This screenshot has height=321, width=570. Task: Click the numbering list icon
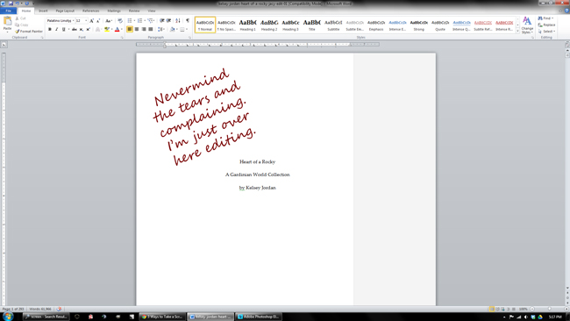140,21
